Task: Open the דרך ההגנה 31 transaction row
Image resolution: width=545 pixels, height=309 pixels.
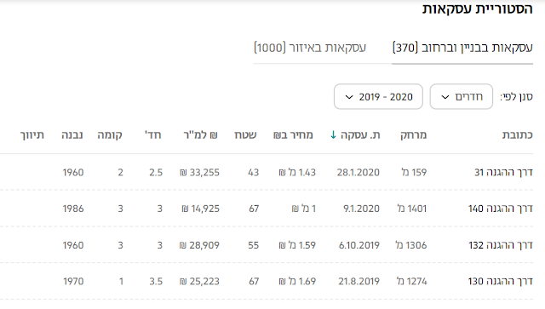Action: [267, 172]
